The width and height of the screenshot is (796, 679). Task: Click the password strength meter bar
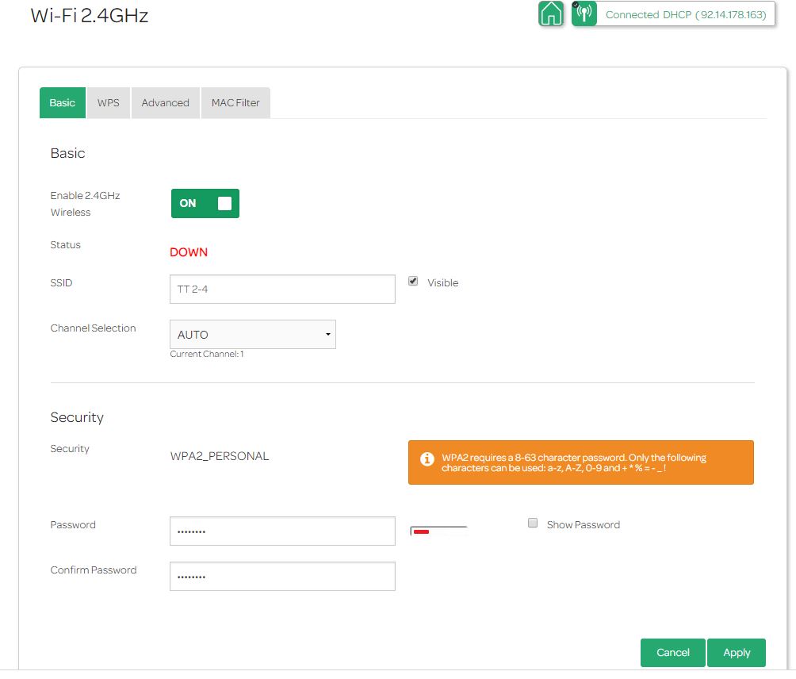[438, 531]
